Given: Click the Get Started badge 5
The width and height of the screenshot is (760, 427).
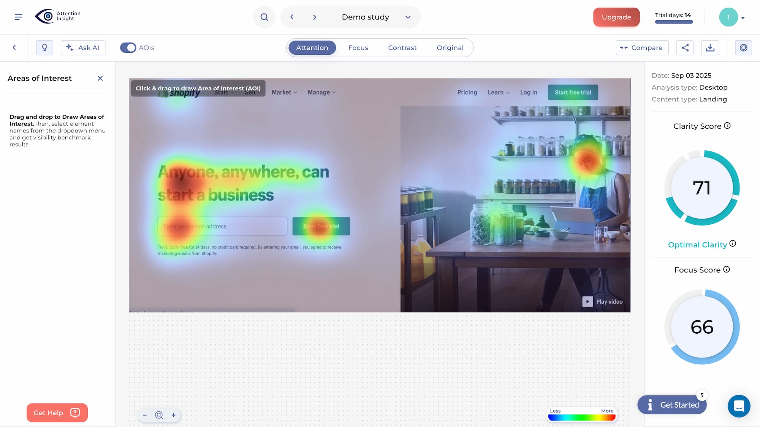Looking at the screenshot, I should pyautogui.click(x=702, y=395).
